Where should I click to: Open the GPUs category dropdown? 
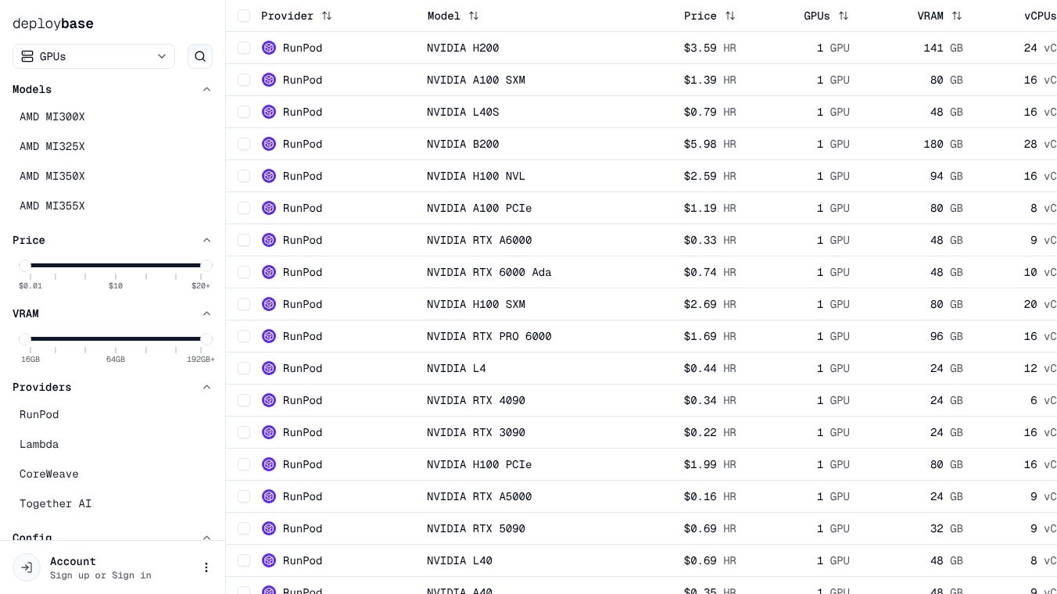click(94, 56)
